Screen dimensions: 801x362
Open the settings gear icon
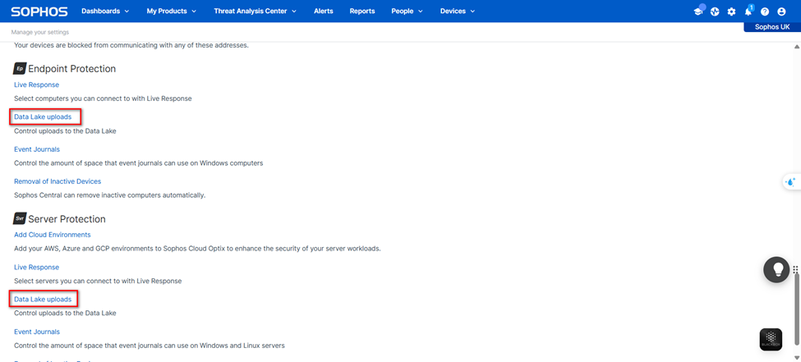click(x=731, y=11)
